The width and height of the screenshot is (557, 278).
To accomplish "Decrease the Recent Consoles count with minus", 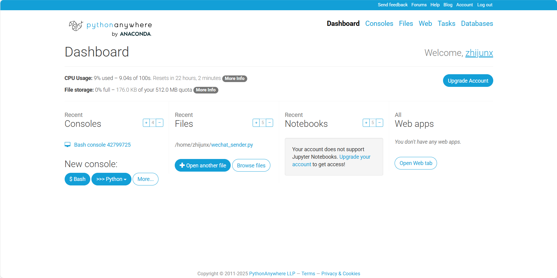I will click(x=160, y=123).
